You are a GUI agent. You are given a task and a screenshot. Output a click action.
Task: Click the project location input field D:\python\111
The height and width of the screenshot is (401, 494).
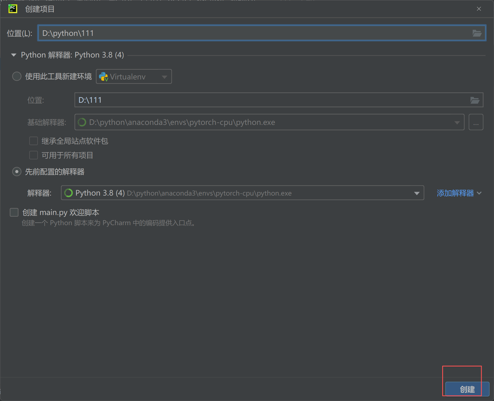[192, 33]
